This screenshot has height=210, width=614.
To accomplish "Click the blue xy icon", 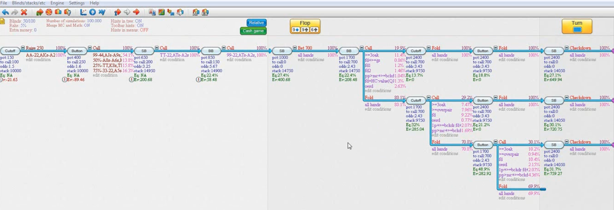I will [x=102, y=12].
